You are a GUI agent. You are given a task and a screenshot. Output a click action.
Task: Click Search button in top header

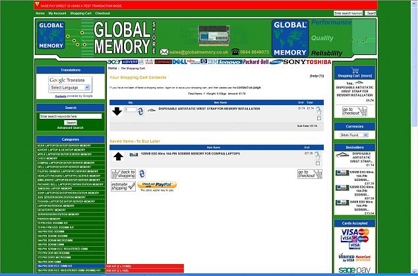(x=371, y=13)
